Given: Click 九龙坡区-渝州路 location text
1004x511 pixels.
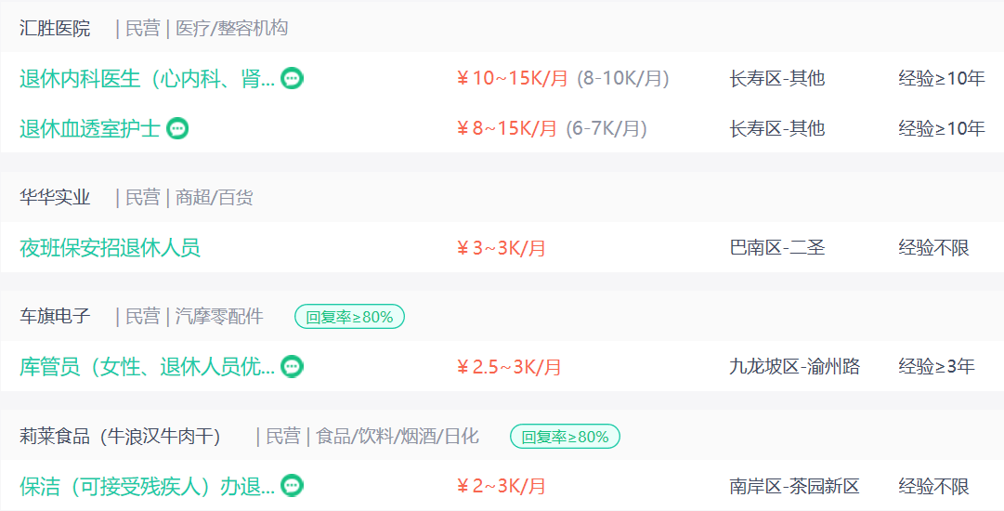Looking at the screenshot, I should (794, 367).
